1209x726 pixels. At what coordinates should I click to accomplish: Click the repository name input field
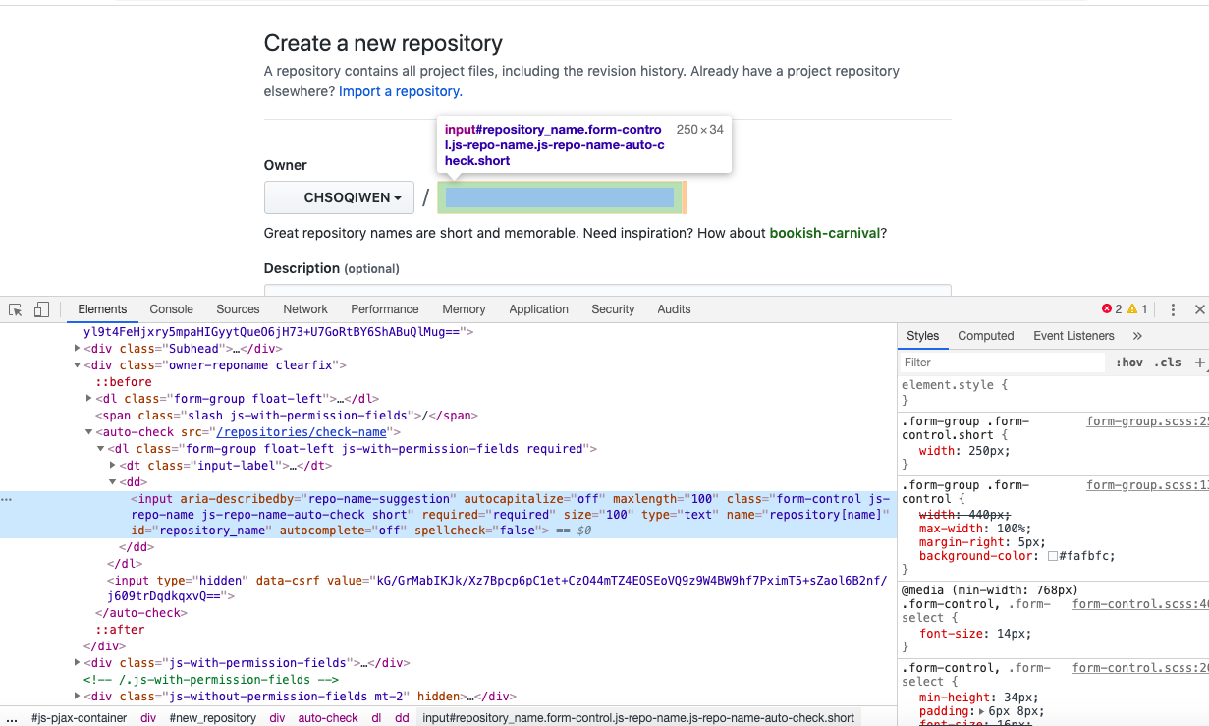pos(560,197)
